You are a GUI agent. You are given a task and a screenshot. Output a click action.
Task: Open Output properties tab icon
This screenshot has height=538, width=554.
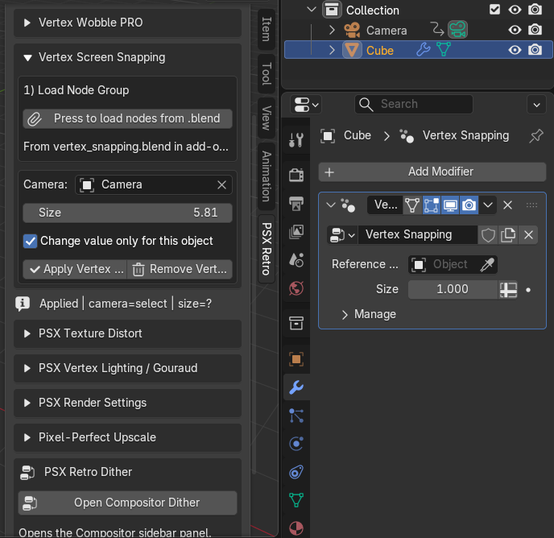pyautogui.click(x=296, y=203)
